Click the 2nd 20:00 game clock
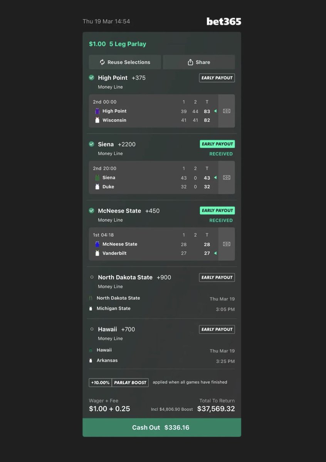This screenshot has width=326, height=462. click(104, 169)
